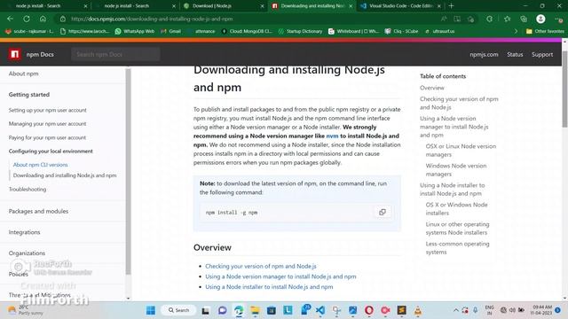Go back in browser history
568x319 pixels.
click(x=10, y=19)
